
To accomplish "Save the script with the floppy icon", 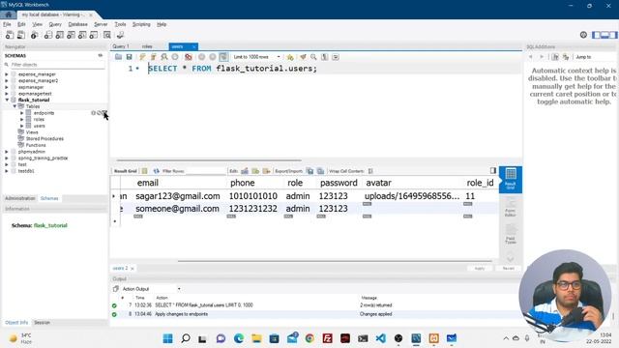I will click(x=129, y=57).
